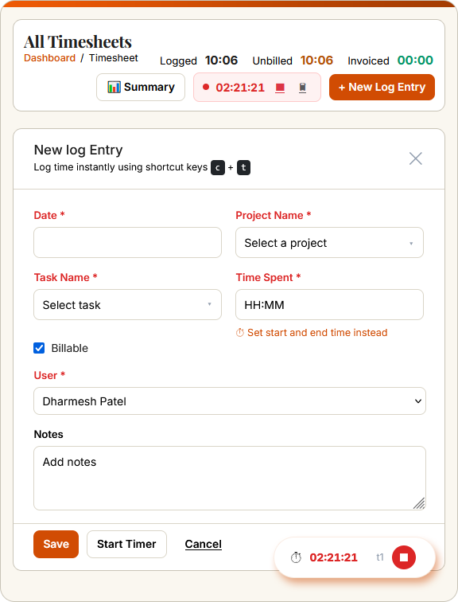Click the 'Time Spent *' label

tap(268, 277)
